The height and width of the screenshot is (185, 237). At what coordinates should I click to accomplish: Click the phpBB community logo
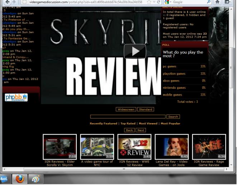pos(16,97)
